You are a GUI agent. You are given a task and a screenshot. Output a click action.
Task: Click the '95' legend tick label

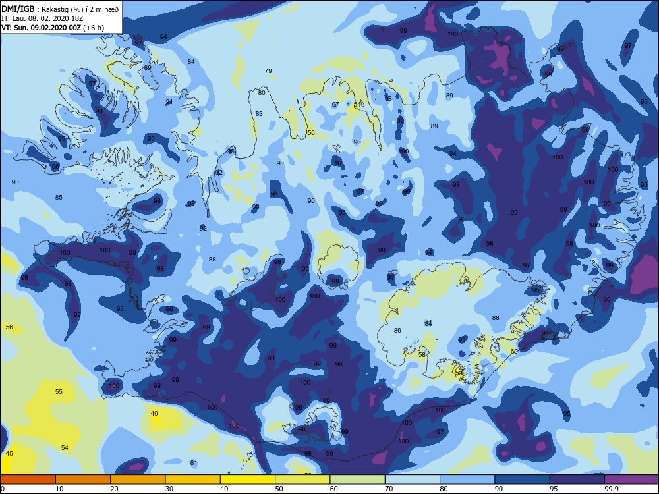point(554,489)
